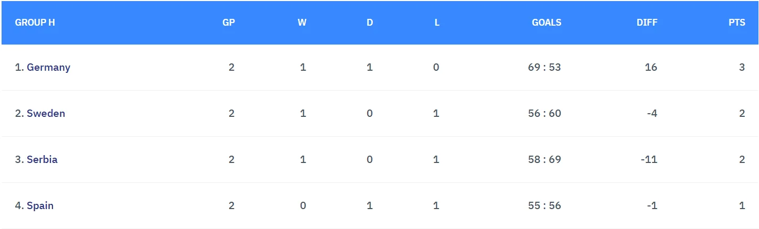Click the PTS column header
Screen dimensions: 759x229
(737, 23)
